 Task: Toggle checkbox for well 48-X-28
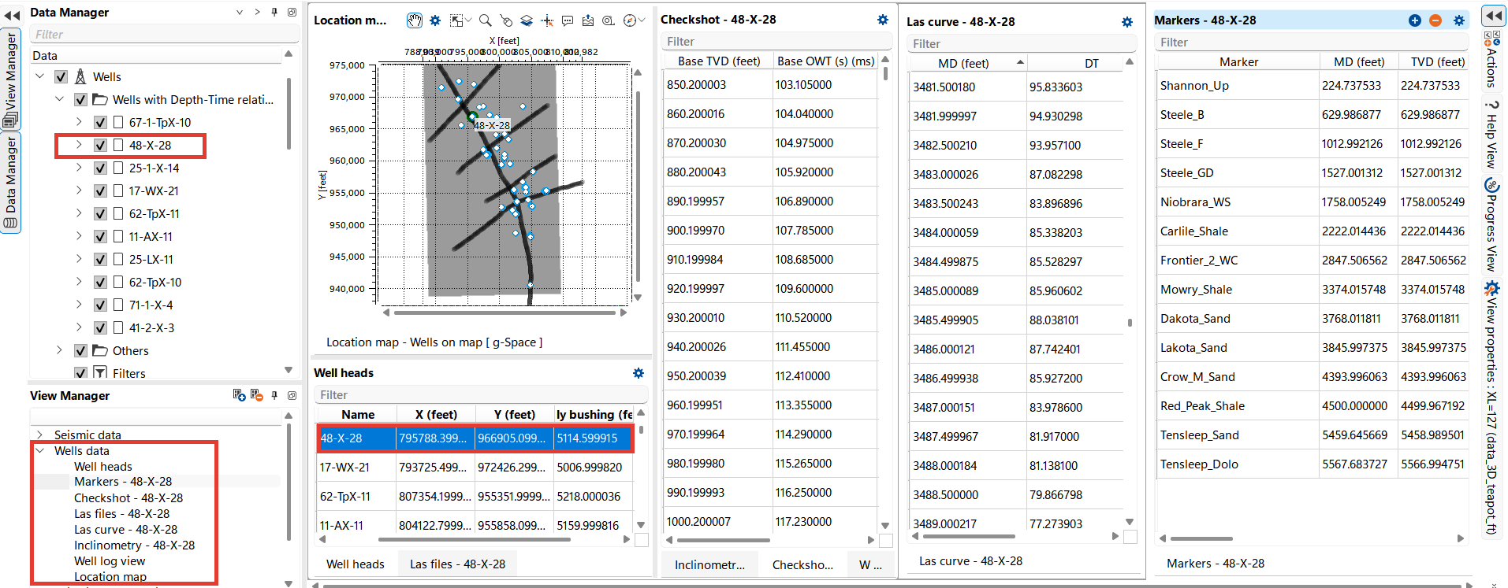[x=100, y=145]
